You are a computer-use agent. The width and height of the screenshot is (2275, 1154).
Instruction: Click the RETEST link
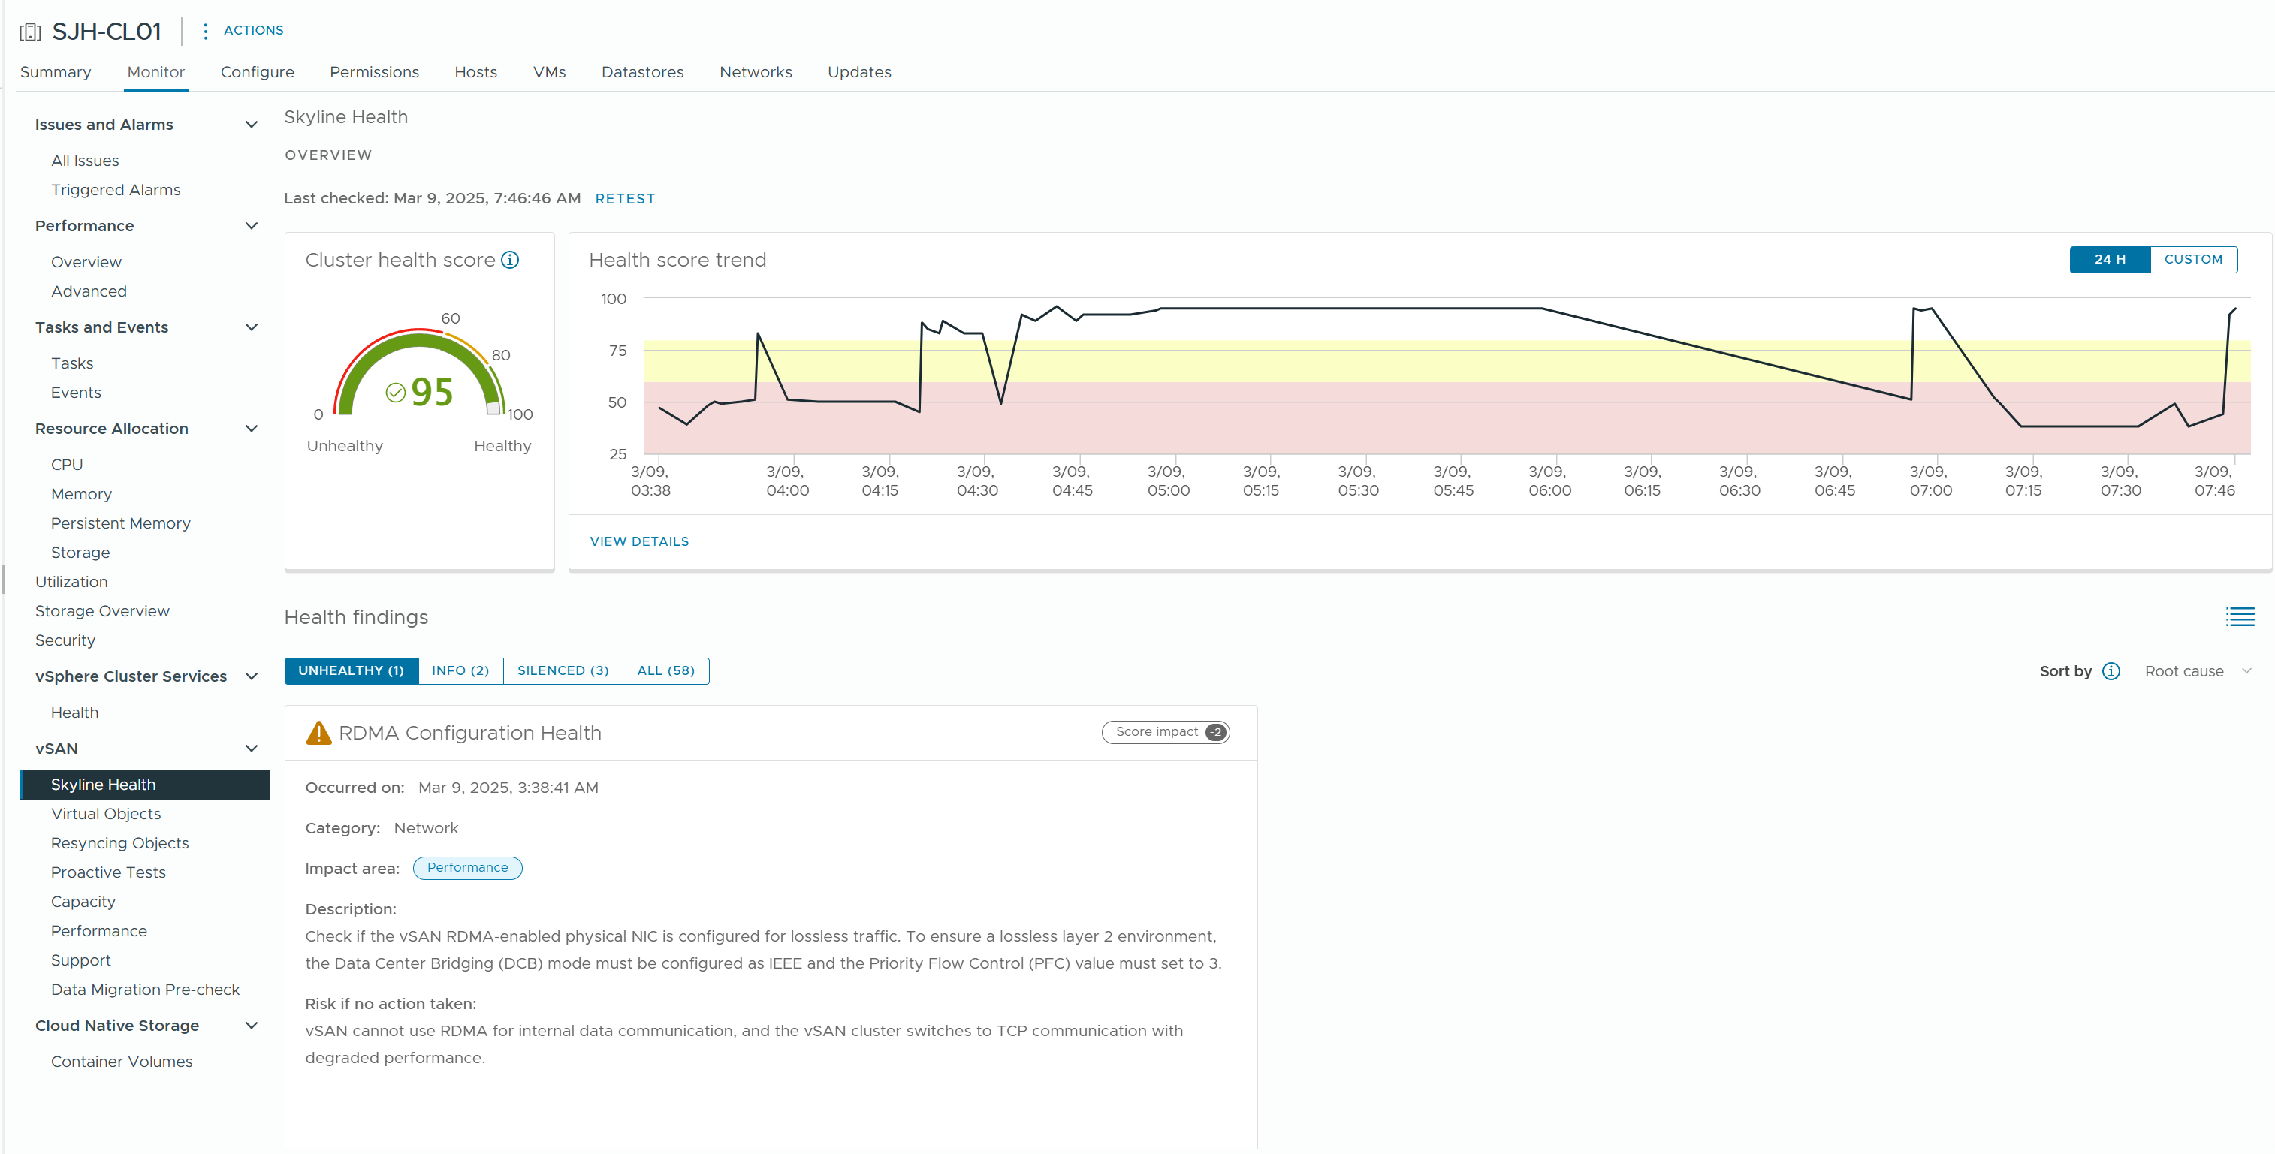(624, 199)
